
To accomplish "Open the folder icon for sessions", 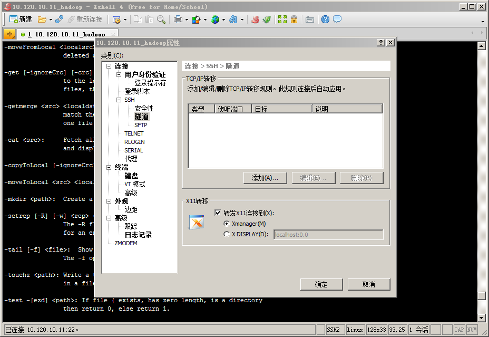I will pos(42,20).
